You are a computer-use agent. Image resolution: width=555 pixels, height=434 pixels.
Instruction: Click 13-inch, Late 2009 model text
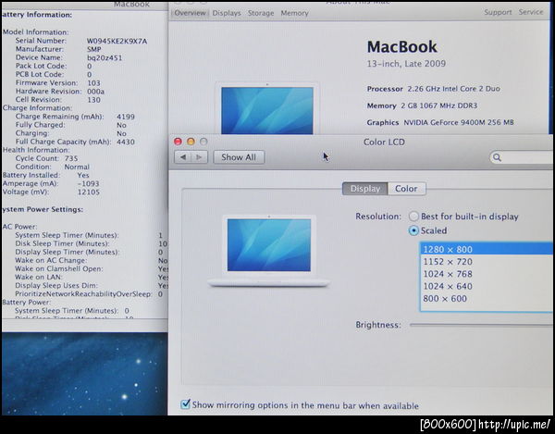406,64
